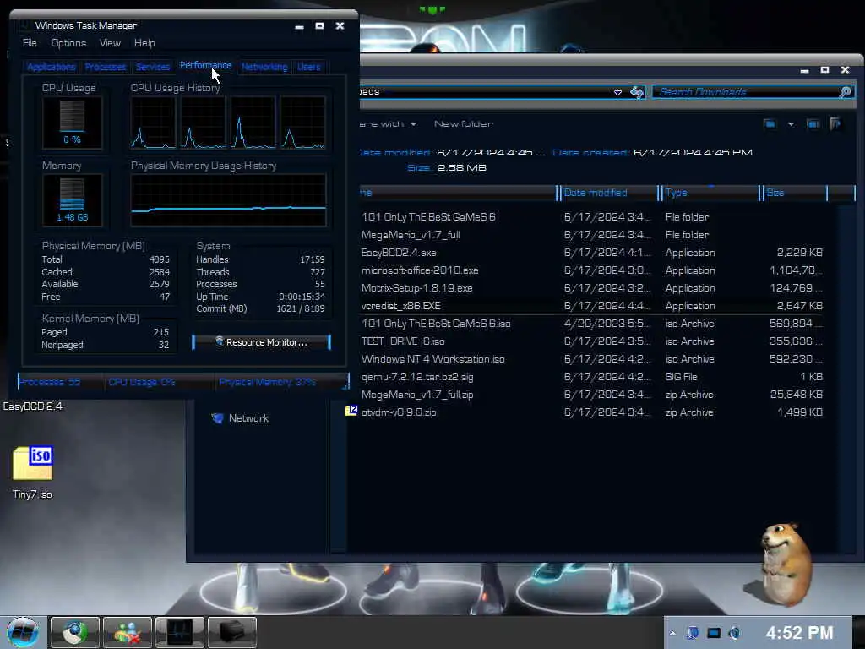Image resolution: width=865 pixels, height=649 pixels.
Task: Click the CPU Usage meter
Action: click(x=73, y=123)
